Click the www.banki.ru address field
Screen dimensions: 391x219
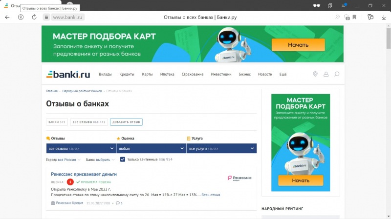pyautogui.click(x=67, y=17)
